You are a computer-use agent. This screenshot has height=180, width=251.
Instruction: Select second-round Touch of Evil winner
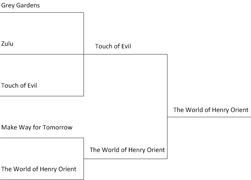click(x=113, y=46)
